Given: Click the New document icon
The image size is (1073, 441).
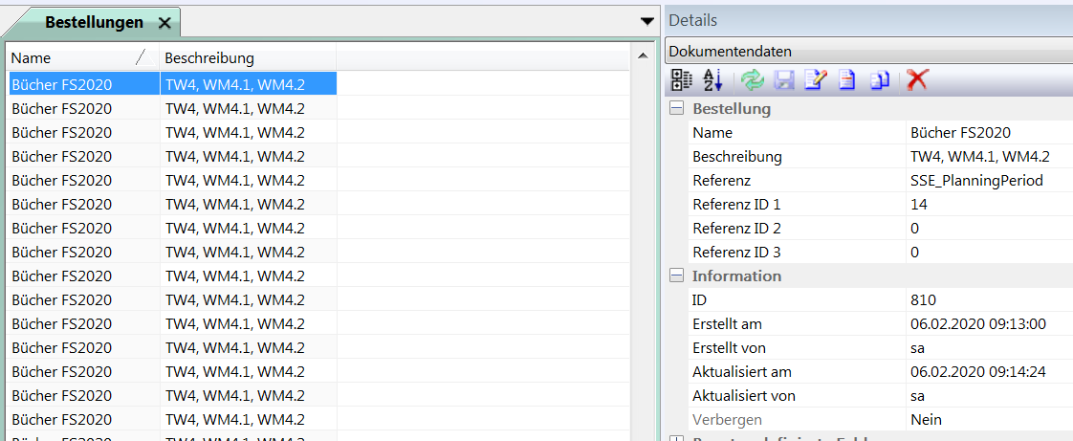Looking at the screenshot, I should (x=846, y=80).
